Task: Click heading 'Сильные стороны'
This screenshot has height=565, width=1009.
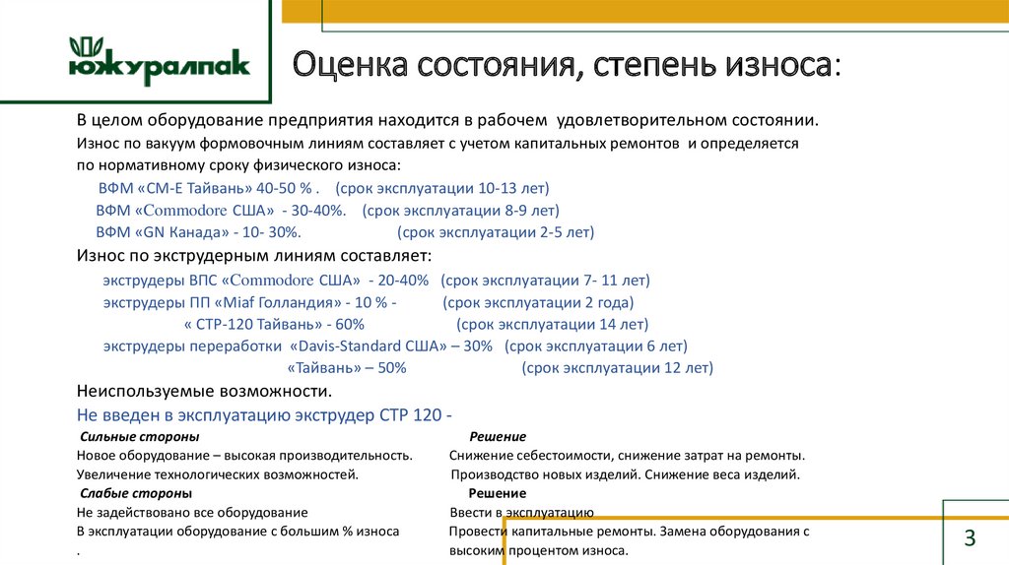Action: click(x=140, y=436)
